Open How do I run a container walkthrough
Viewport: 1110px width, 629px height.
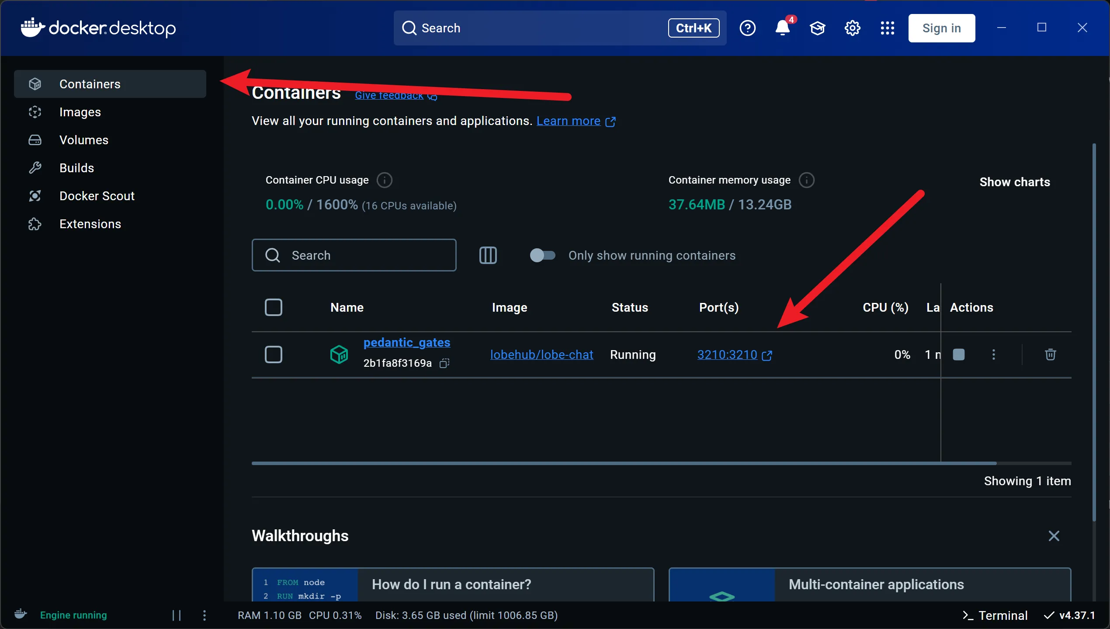click(453, 584)
